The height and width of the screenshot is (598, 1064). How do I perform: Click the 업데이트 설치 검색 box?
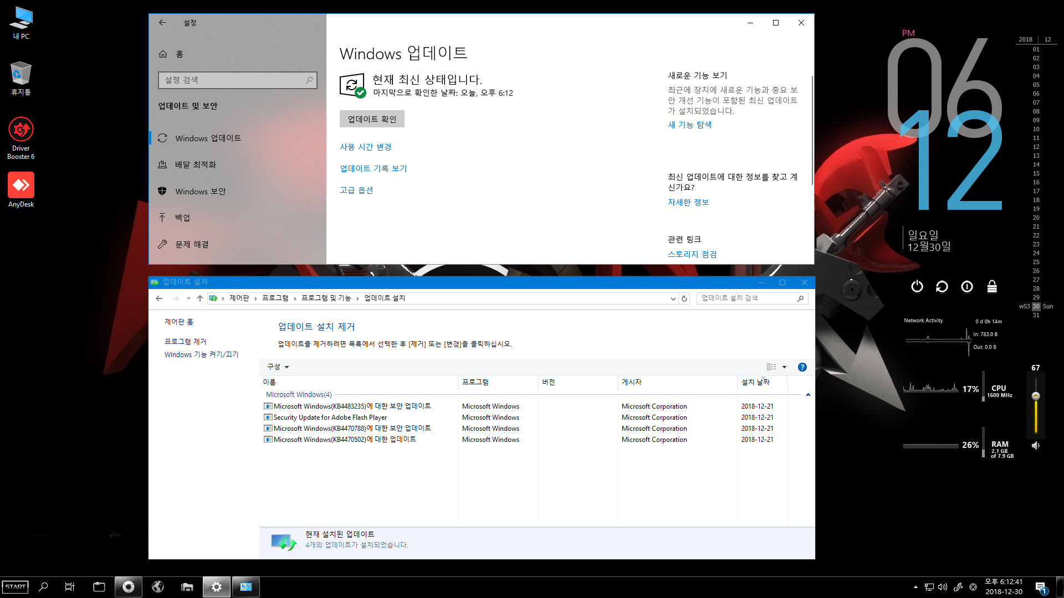point(752,298)
